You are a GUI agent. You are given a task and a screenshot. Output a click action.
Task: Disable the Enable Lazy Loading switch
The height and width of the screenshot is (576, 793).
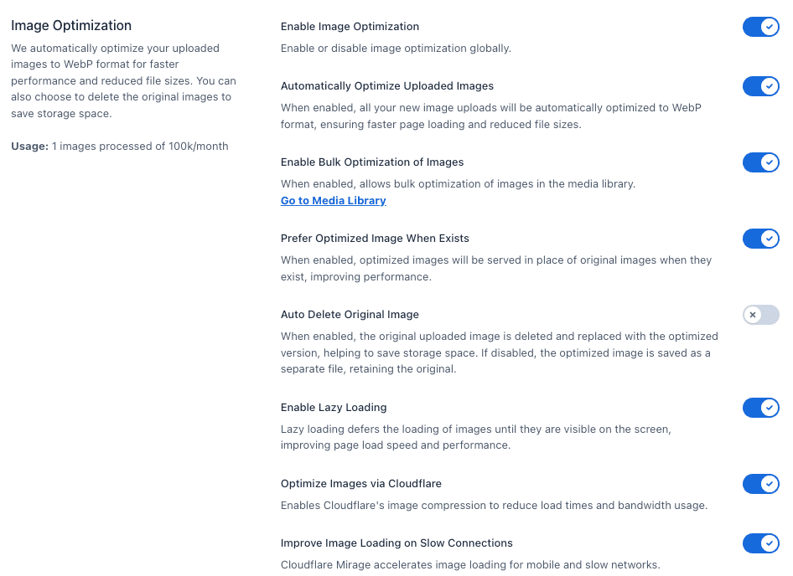[760, 408]
